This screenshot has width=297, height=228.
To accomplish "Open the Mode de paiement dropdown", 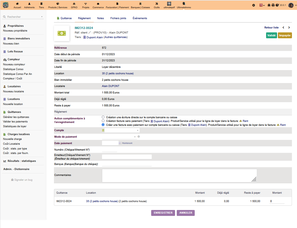I will point(119,137).
